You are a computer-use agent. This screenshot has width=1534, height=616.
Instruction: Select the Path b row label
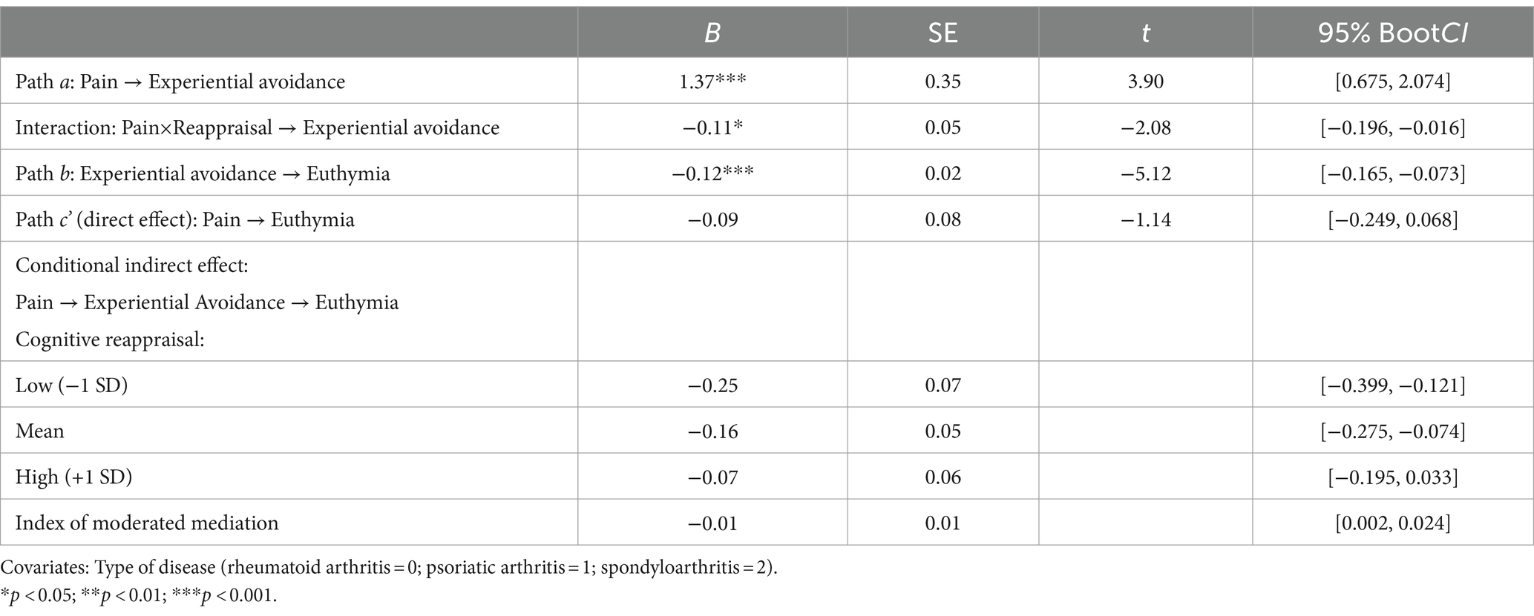click(203, 173)
